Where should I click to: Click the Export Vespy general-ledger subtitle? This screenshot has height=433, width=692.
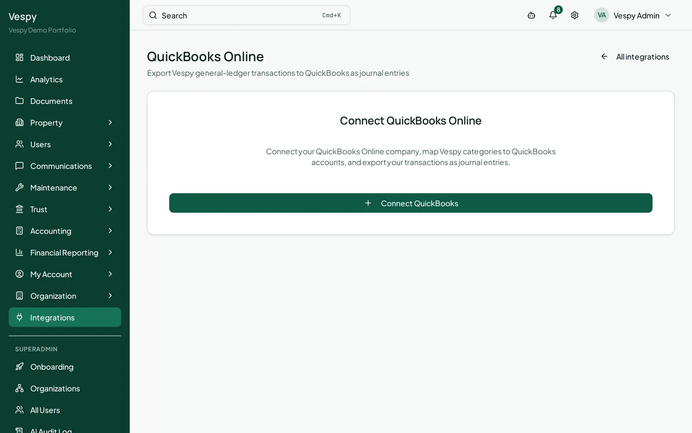pos(278,73)
